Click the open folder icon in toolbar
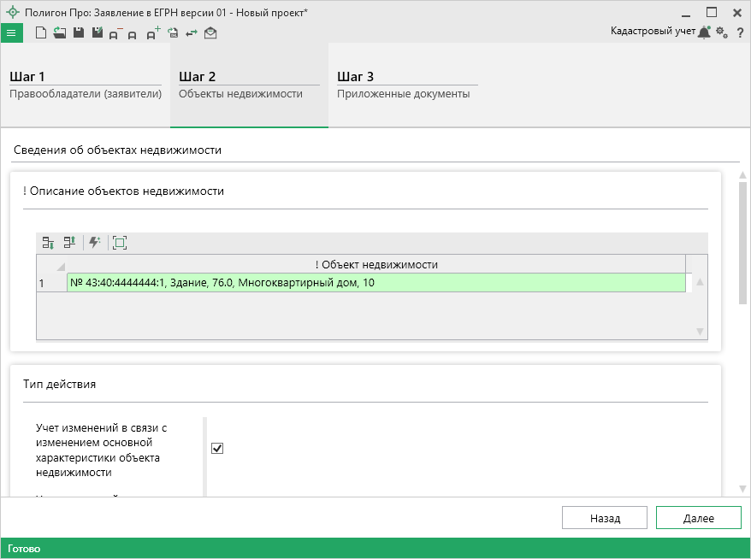The height and width of the screenshot is (559, 751). pos(59,32)
